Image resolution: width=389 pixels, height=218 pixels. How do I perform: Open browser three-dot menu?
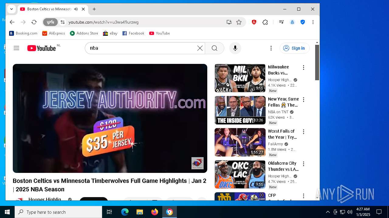(x=313, y=22)
